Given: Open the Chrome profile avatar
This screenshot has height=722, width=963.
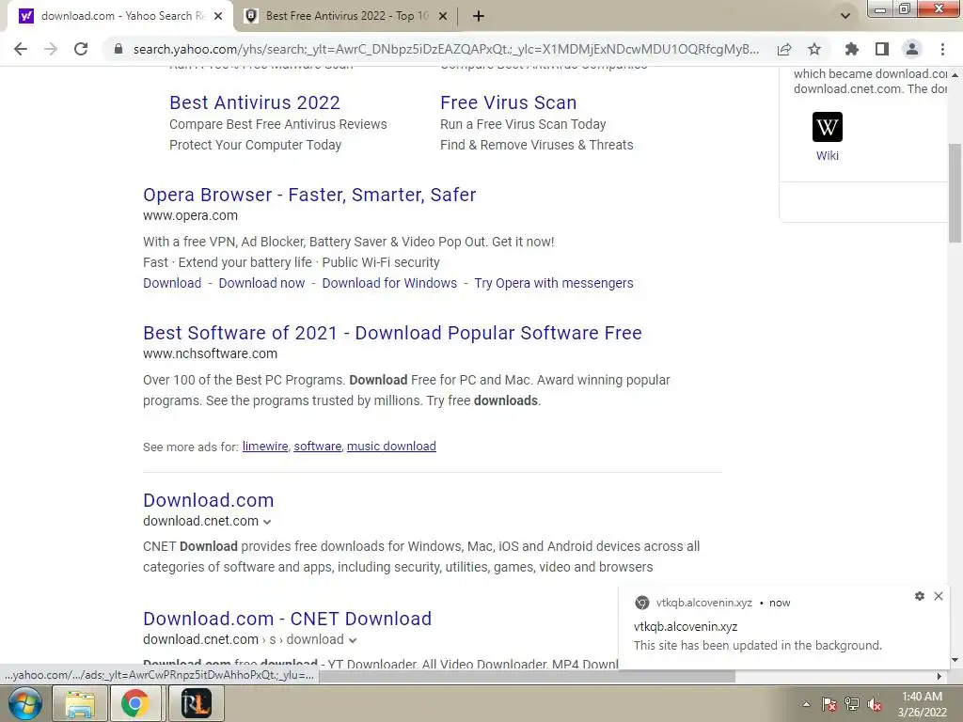Looking at the screenshot, I should coord(912,49).
